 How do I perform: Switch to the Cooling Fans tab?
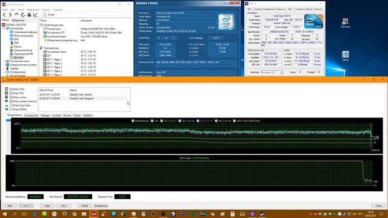(31, 116)
